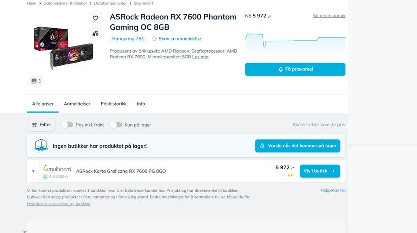
Task: Expand description with Les mer
Action: pyautogui.click(x=200, y=57)
